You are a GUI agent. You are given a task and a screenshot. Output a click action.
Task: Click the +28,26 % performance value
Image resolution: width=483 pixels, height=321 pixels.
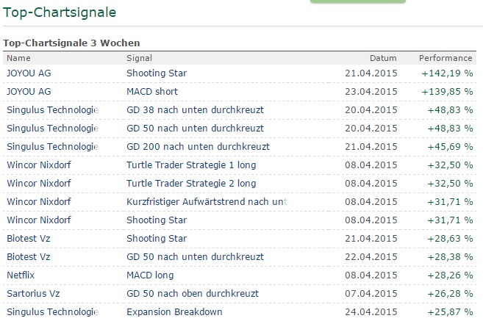(450, 275)
